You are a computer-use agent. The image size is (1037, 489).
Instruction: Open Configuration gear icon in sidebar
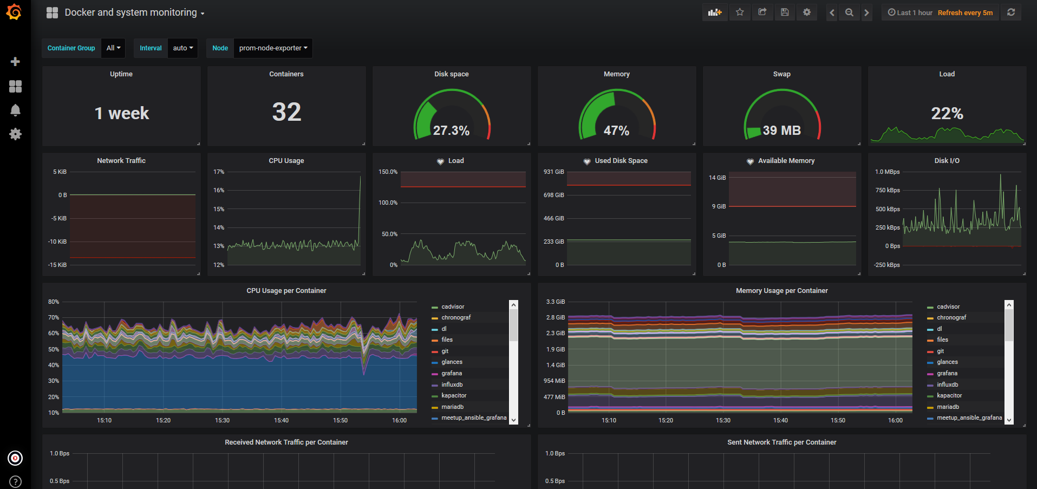pos(15,134)
